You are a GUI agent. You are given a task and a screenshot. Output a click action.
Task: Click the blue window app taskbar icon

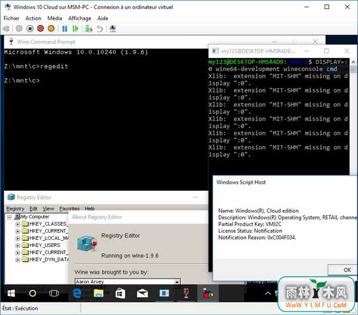[164, 294]
